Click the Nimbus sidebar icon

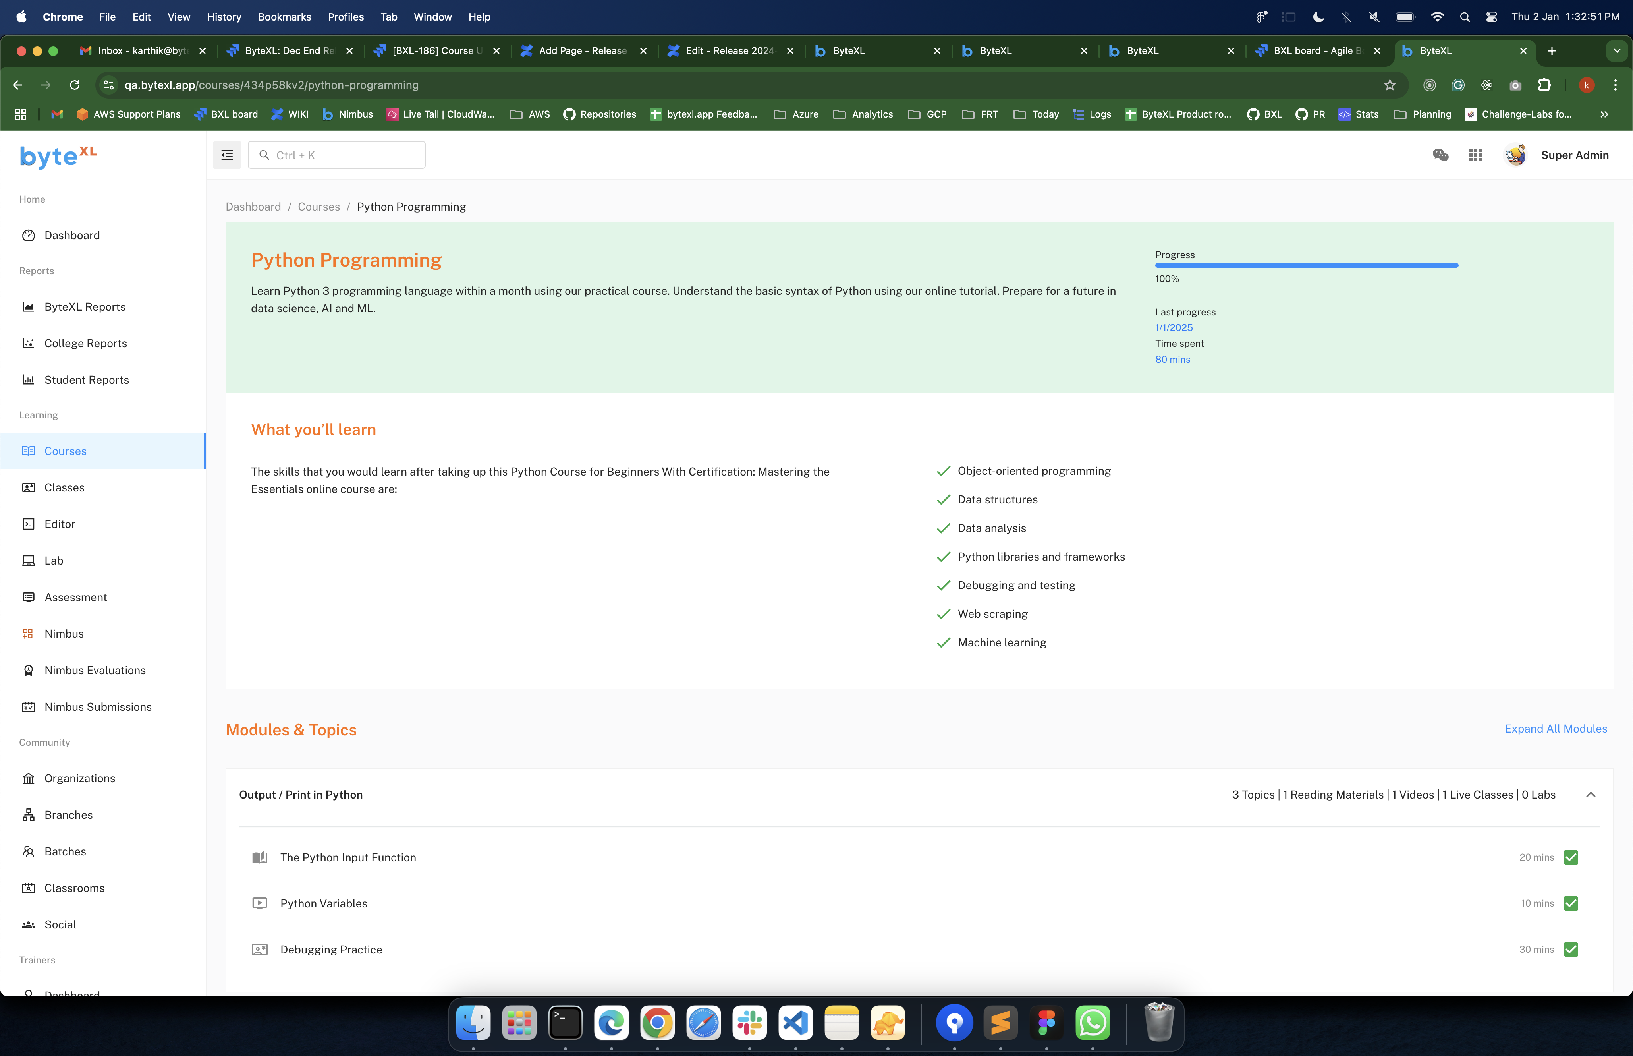coord(28,634)
